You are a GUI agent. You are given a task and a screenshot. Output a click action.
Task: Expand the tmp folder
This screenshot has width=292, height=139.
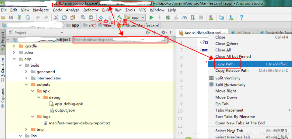point(26,129)
